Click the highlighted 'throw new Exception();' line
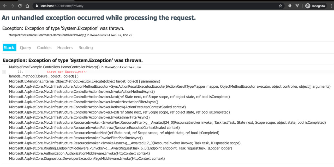334x167 pixels. tap(67, 72)
